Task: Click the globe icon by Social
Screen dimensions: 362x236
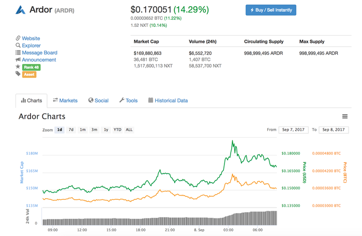Action: (90, 100)
